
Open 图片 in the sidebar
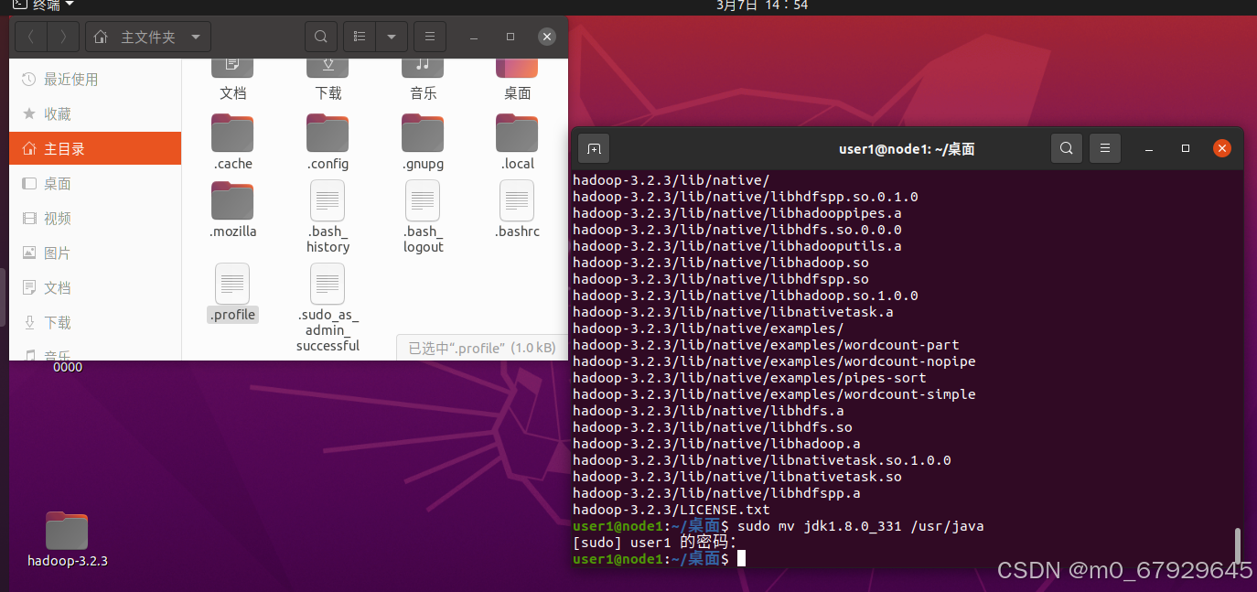click(x=95, y=253)
